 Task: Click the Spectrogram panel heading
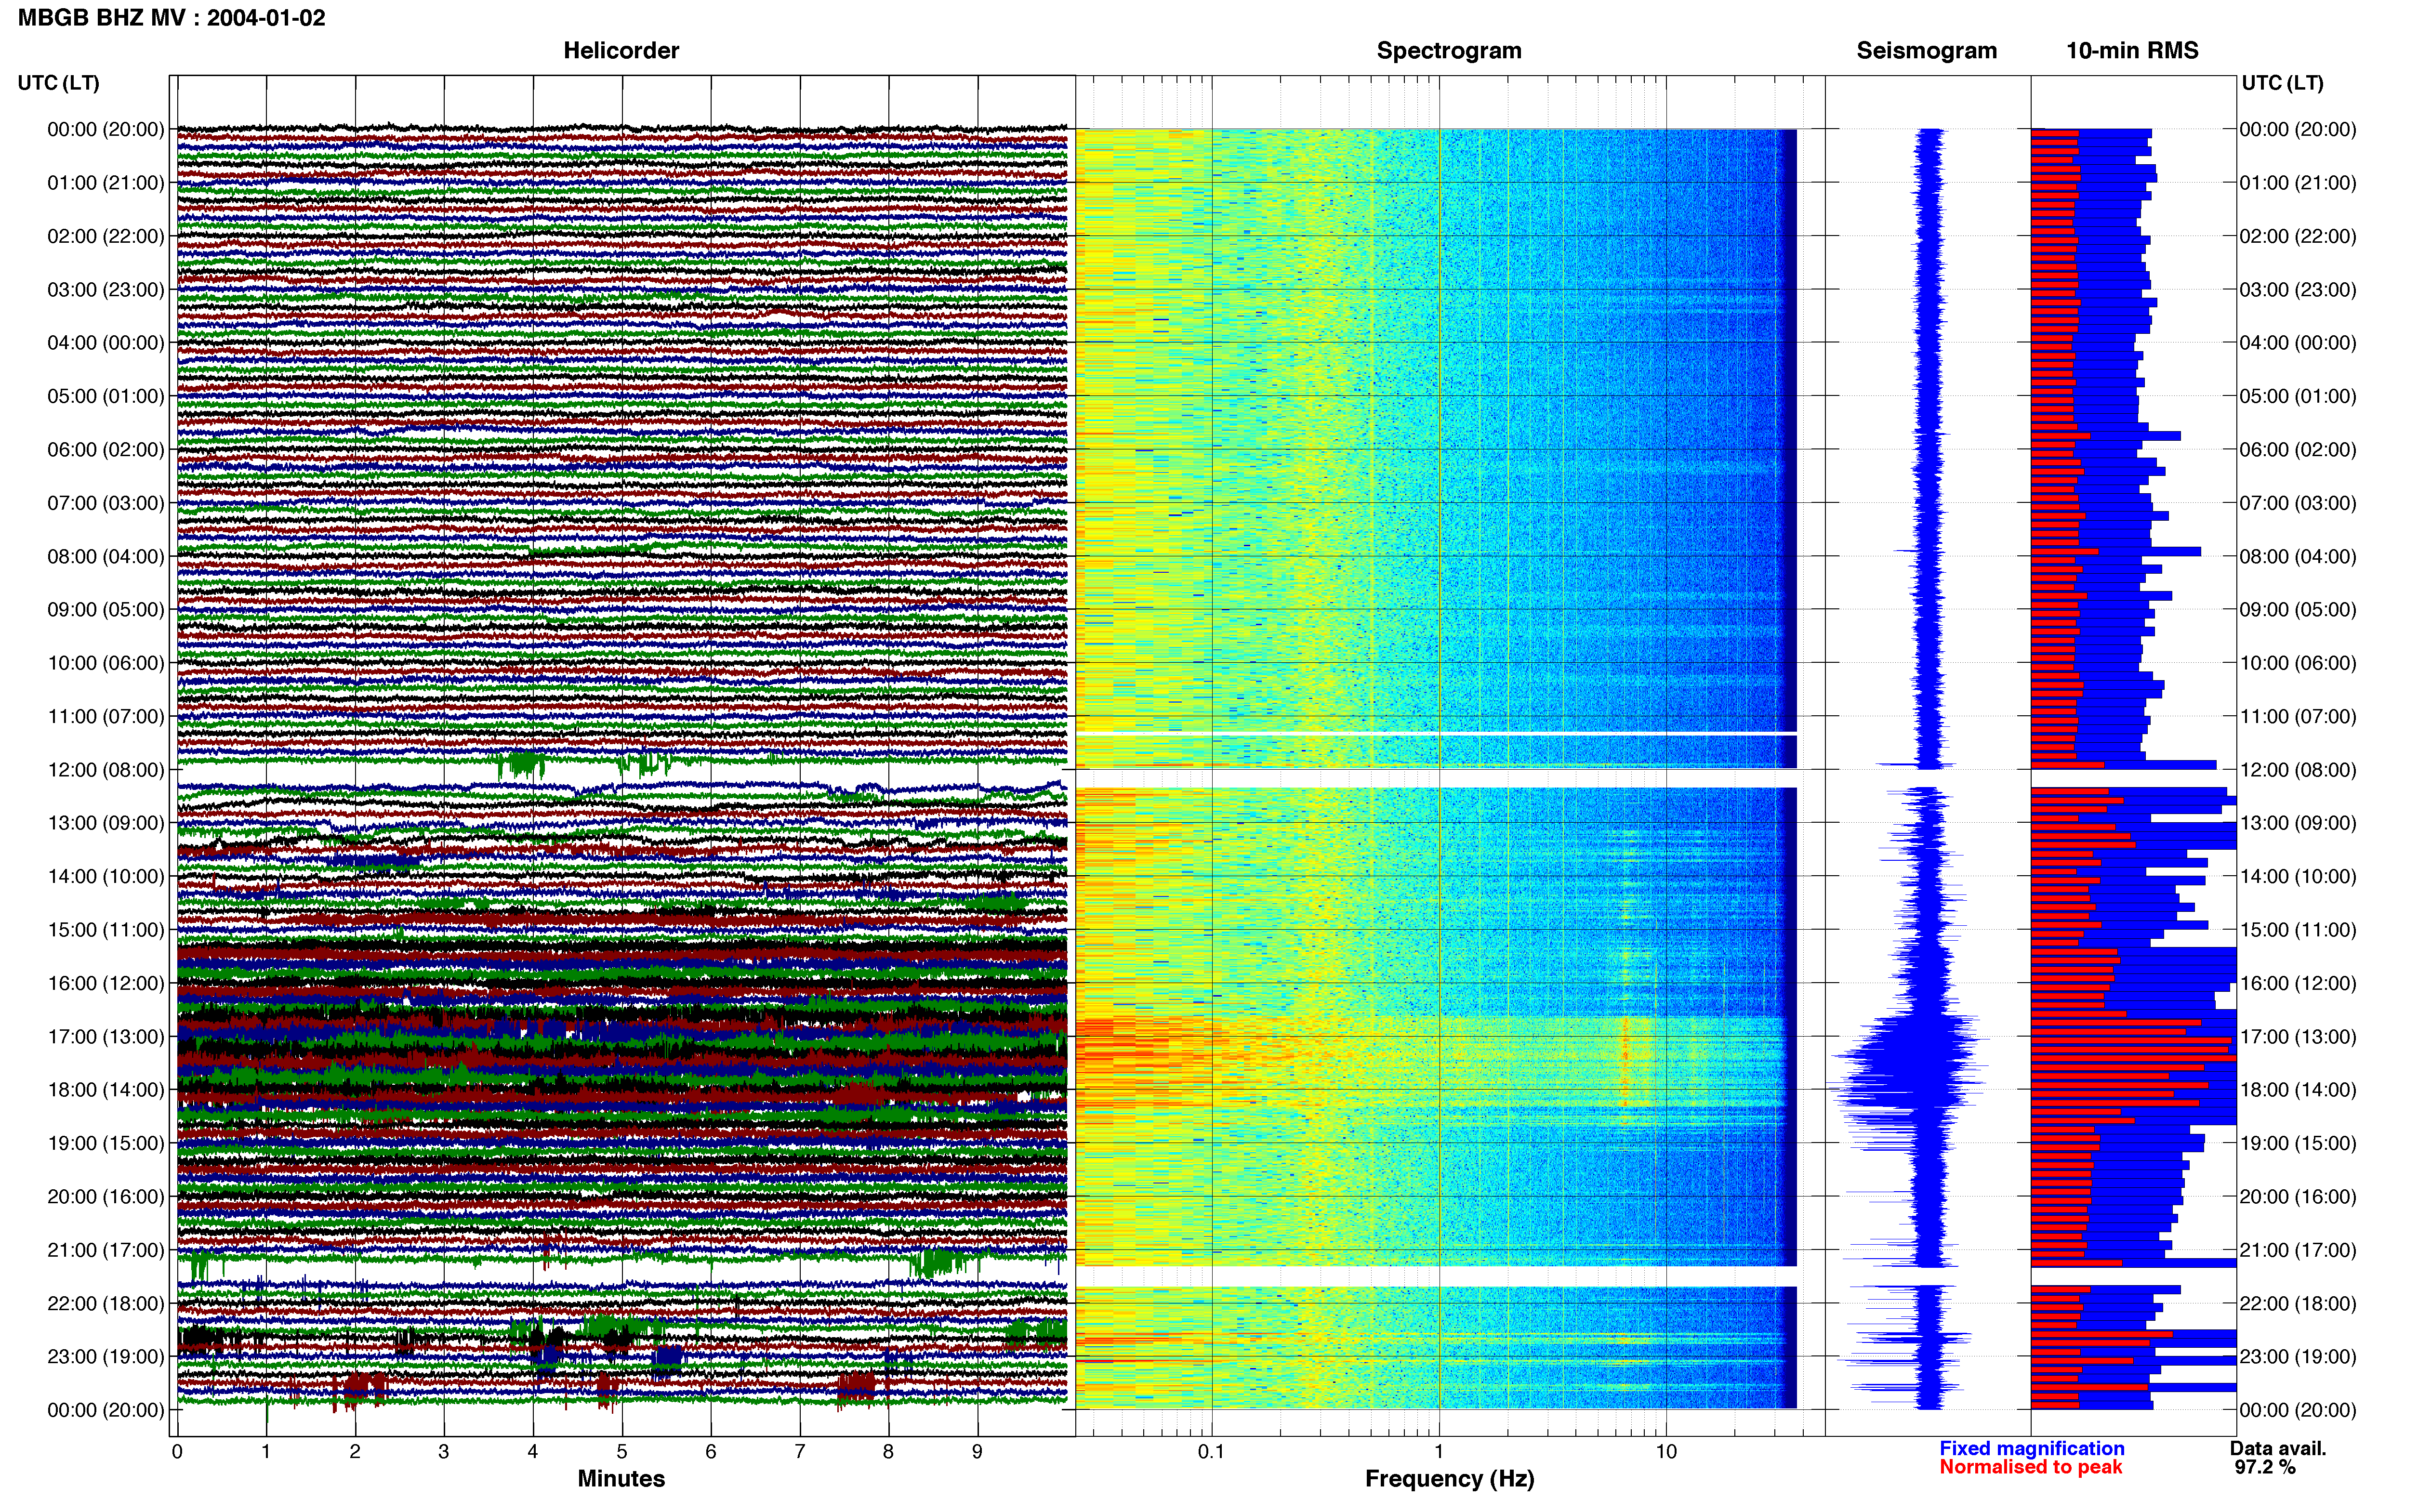coord(1449,51)
